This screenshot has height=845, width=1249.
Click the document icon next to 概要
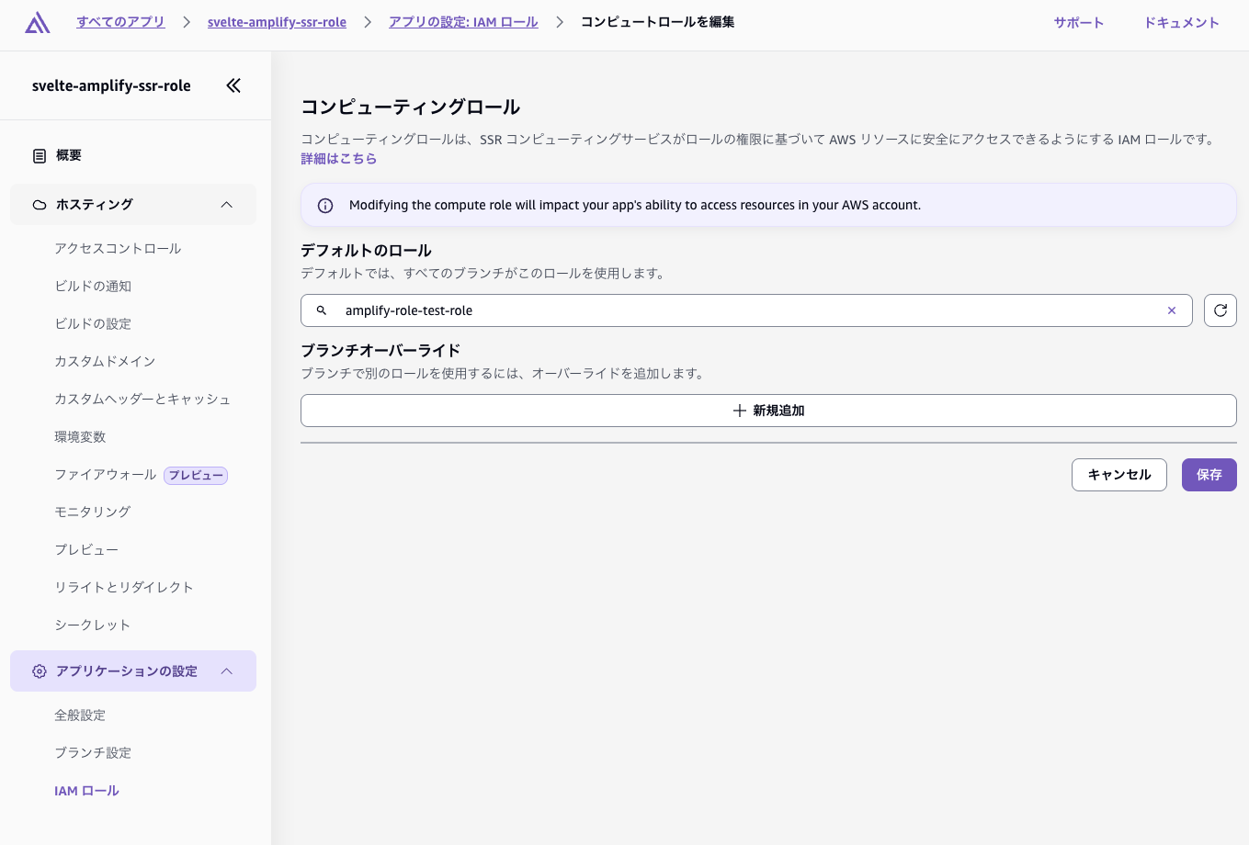point(40,155)
